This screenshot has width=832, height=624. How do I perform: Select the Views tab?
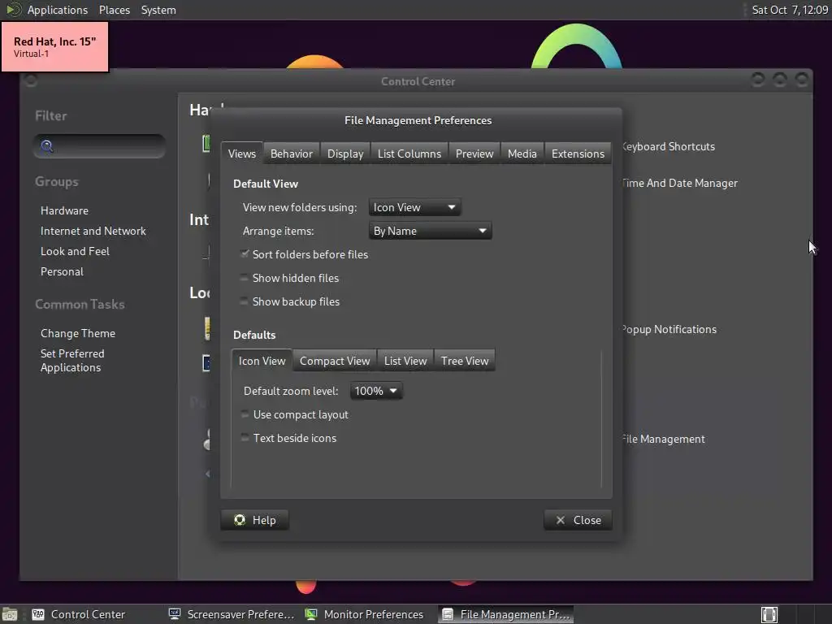pyautogui.click(x=242, y=154)
